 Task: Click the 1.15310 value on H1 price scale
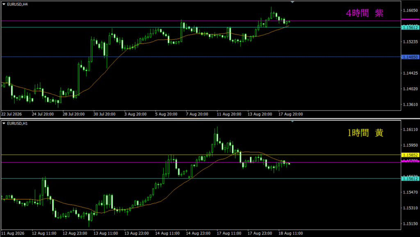[410, 208]
